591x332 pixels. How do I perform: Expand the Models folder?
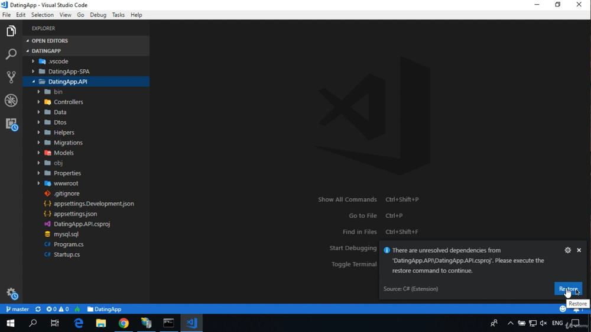(x=86, y=153)
